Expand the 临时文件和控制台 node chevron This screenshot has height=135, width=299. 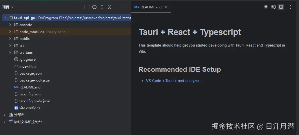coord(5,122)
